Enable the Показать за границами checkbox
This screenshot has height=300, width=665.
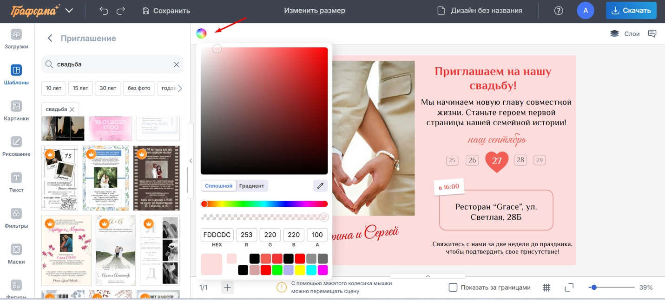coord(453,287)
